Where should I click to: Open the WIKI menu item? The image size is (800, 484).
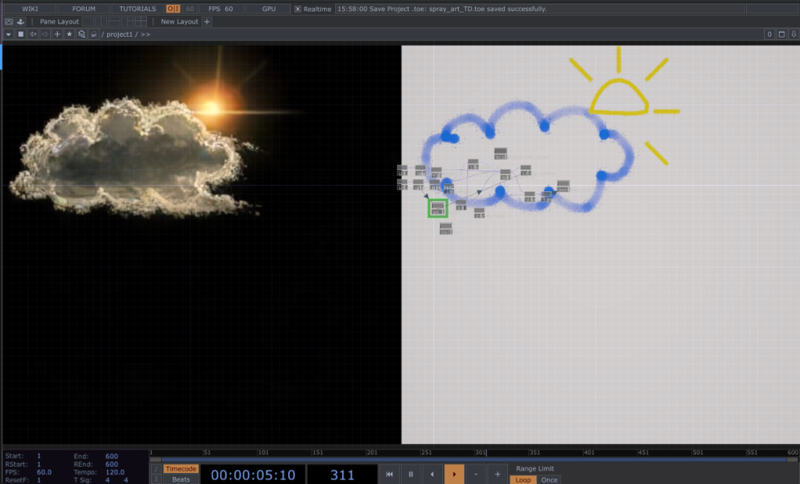pos(30,9)
